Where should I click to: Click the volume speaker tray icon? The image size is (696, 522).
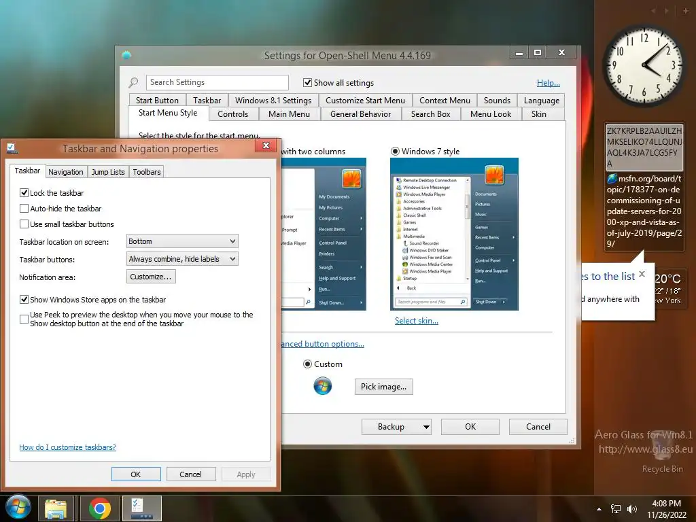coord(631,509)
